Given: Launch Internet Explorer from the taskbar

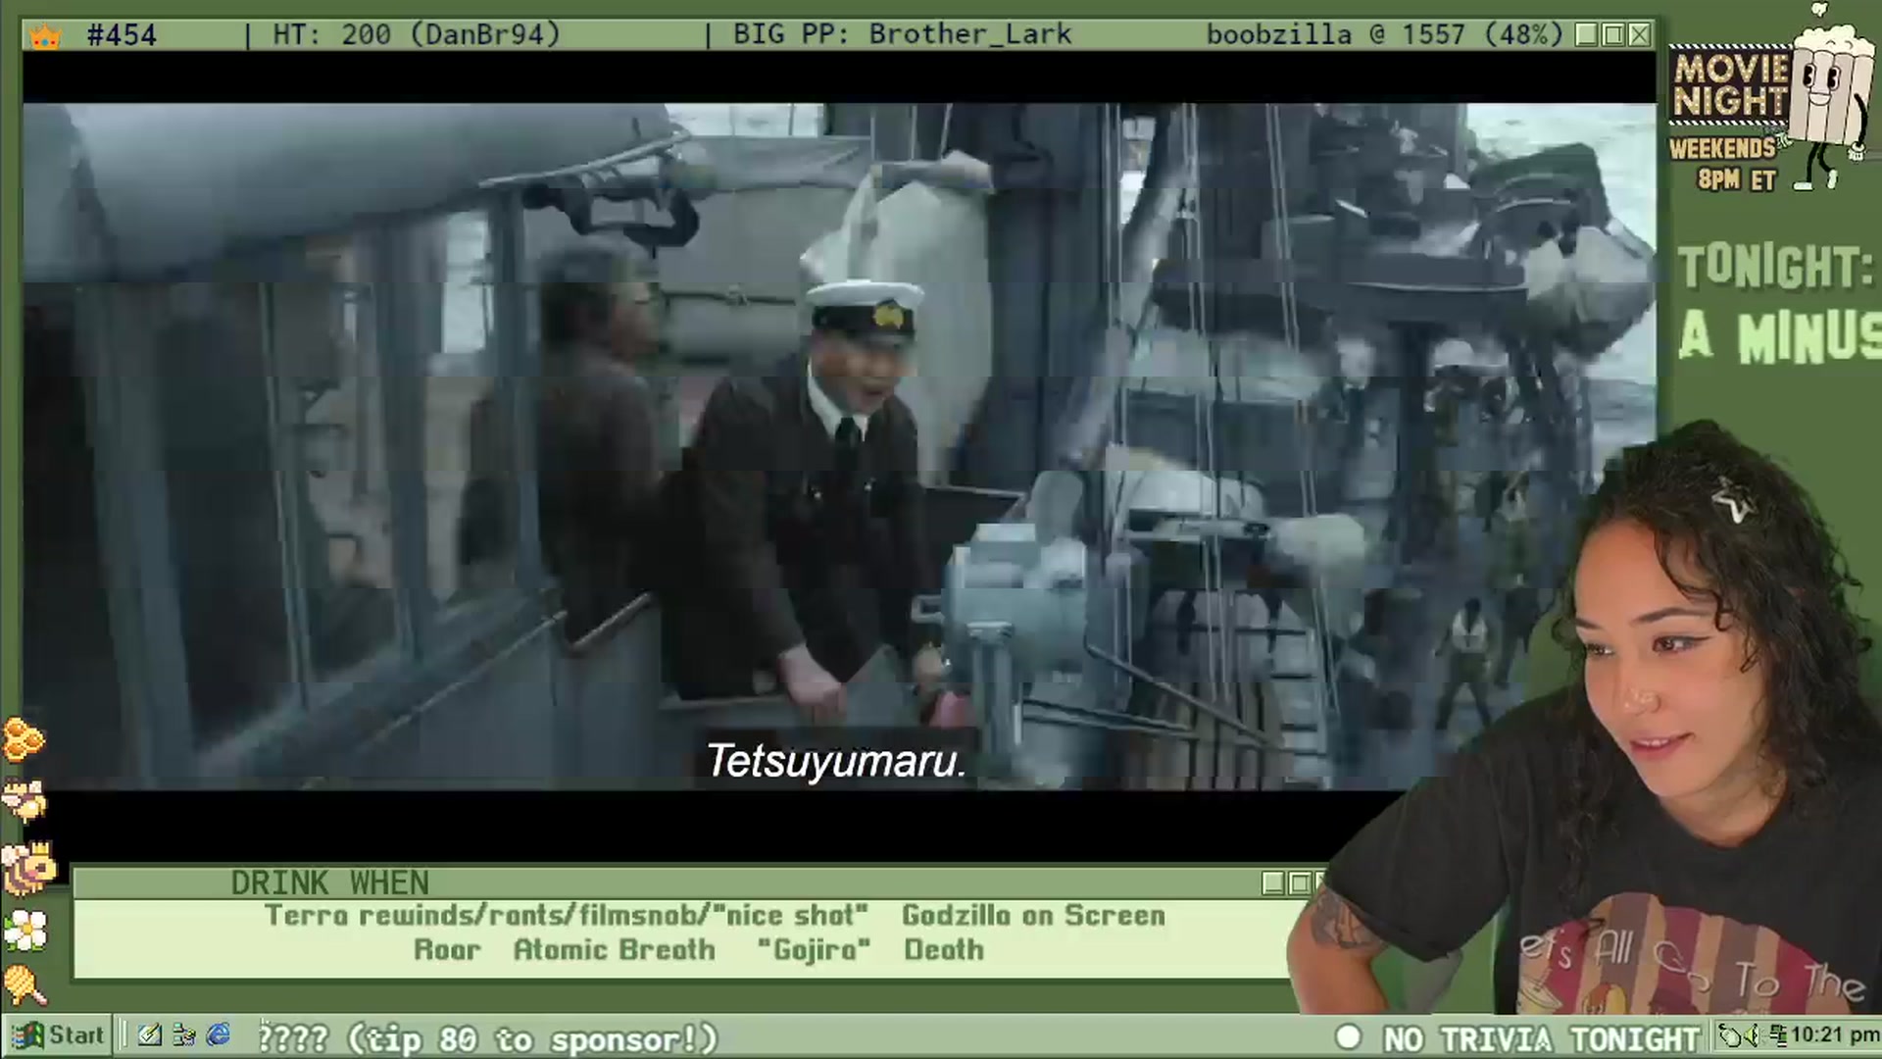Looking at the screenshot, I should coord(219,1034).
